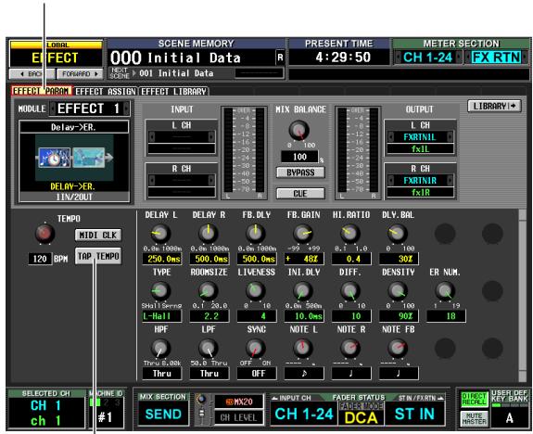Click the DIFF. knob
Image resolution: width=533 pixels, height=434 pixels.
(350, 291)
